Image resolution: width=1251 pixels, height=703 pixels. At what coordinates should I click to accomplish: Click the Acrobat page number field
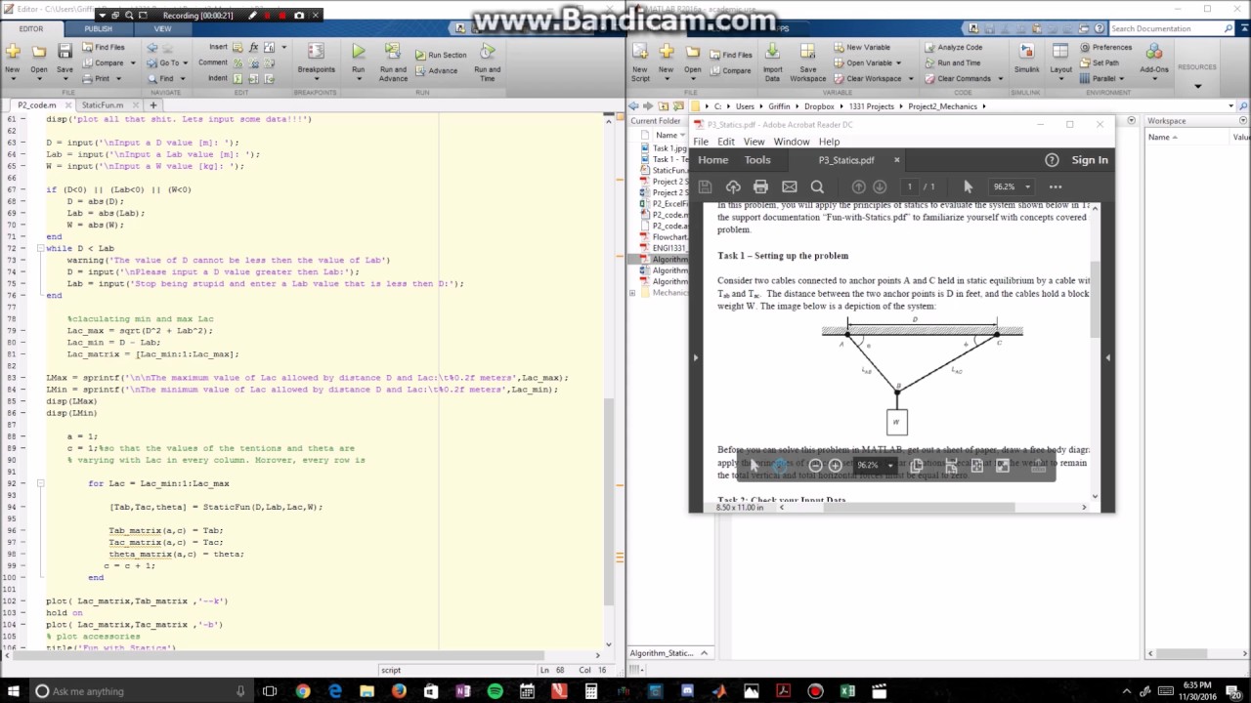909,186
